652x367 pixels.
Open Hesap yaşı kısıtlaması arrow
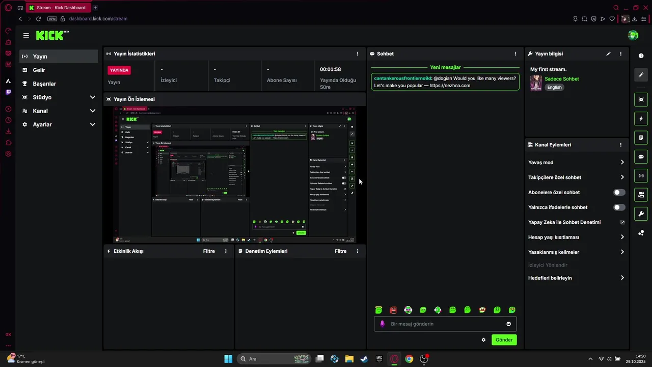click(622, 237)
